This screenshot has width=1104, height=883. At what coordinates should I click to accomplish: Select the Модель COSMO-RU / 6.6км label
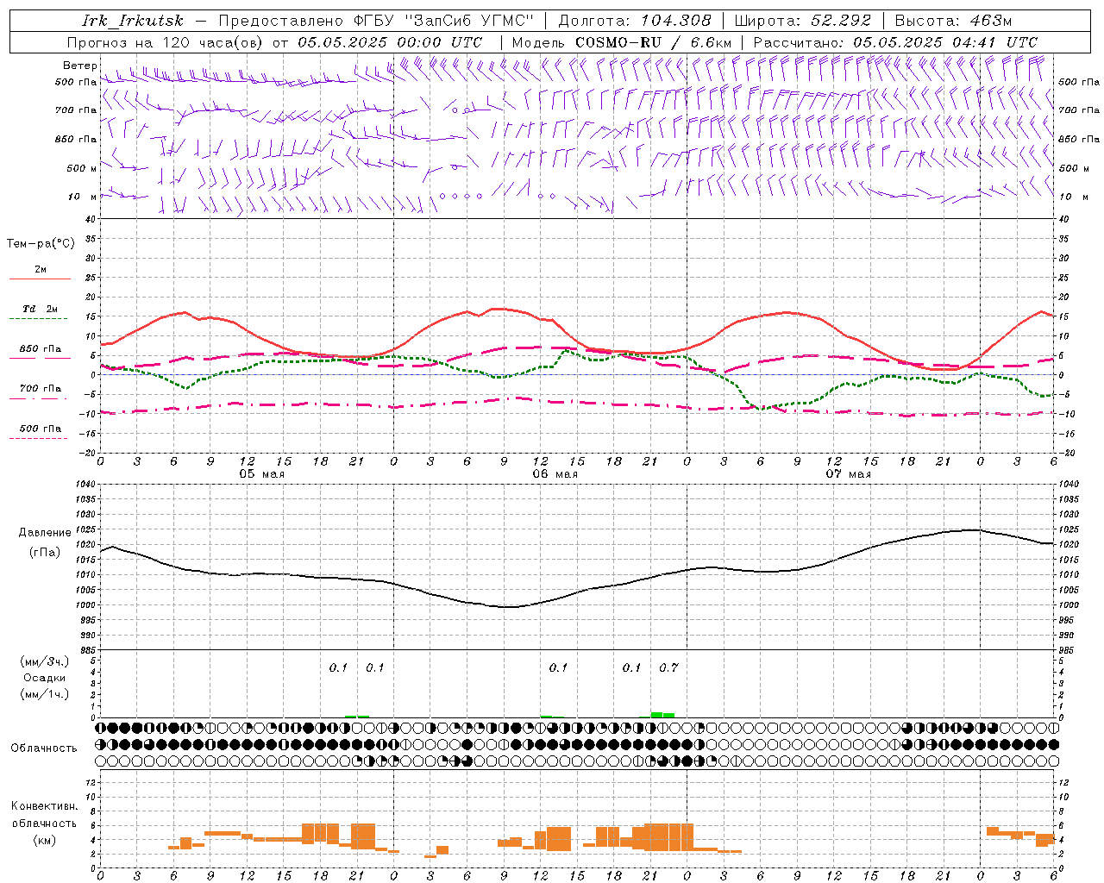pyautogui.click(x=621, y=42)
